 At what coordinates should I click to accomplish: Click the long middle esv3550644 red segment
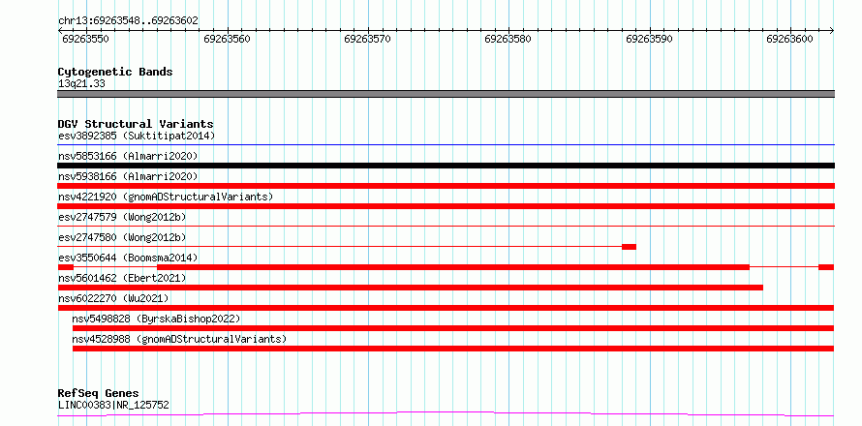coord(453,267)
